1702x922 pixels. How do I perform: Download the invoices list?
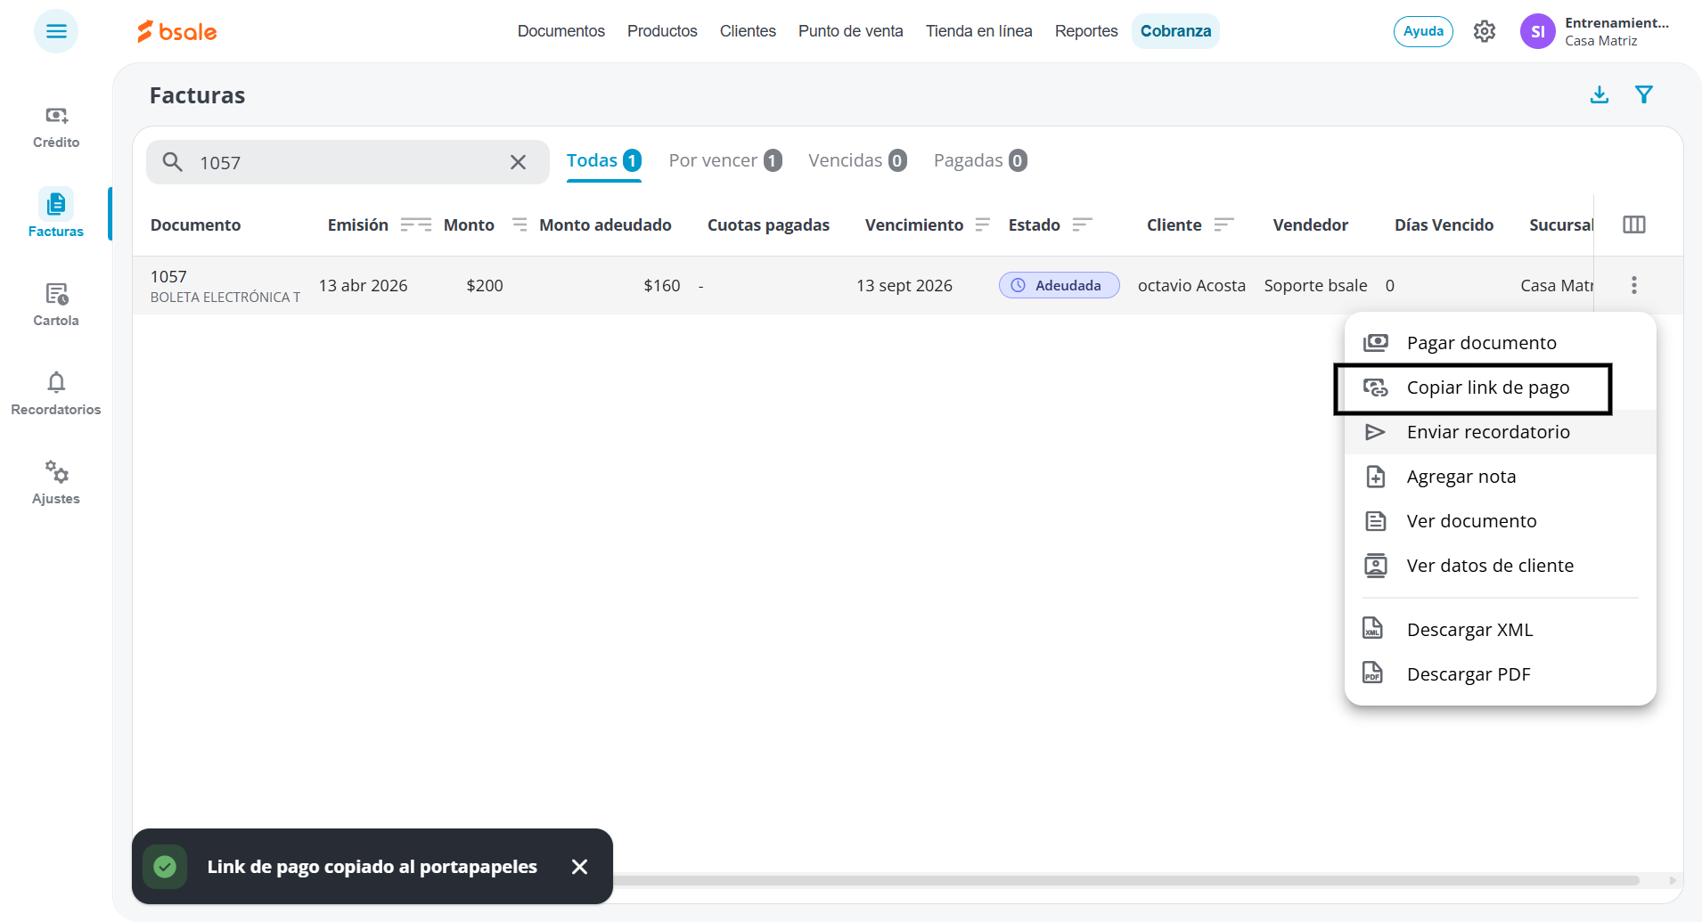tap(1600, 94)
